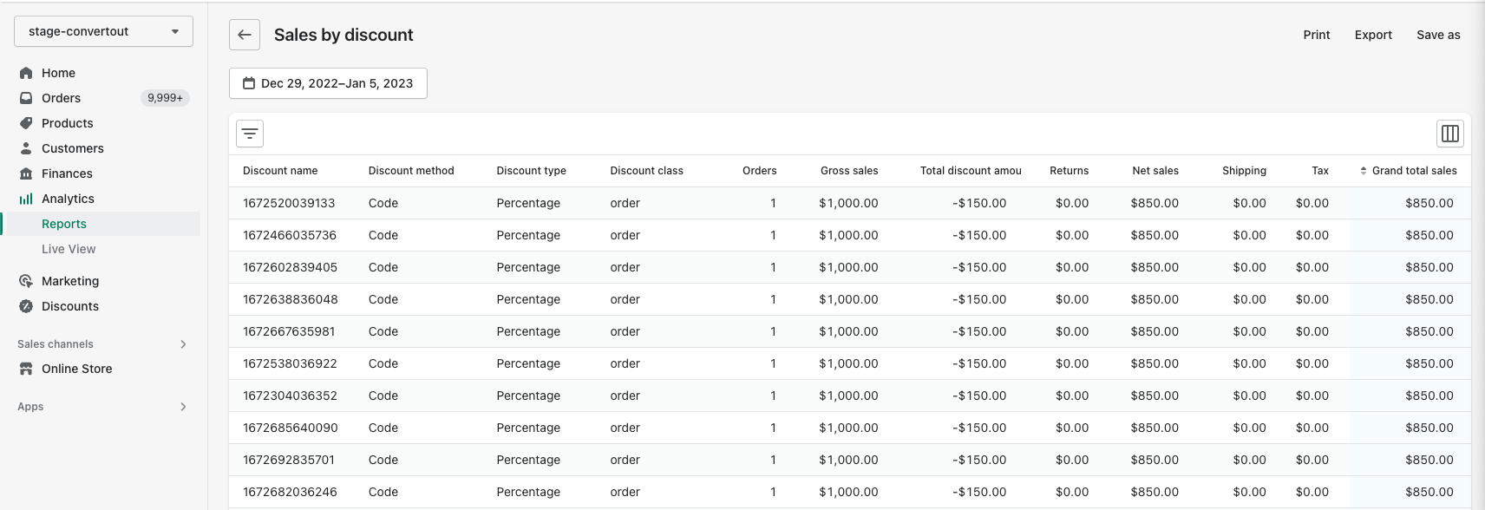Viewport: 1485px width, 510px height.
Task: Click the Orders column header
Action: pos(759,171)
